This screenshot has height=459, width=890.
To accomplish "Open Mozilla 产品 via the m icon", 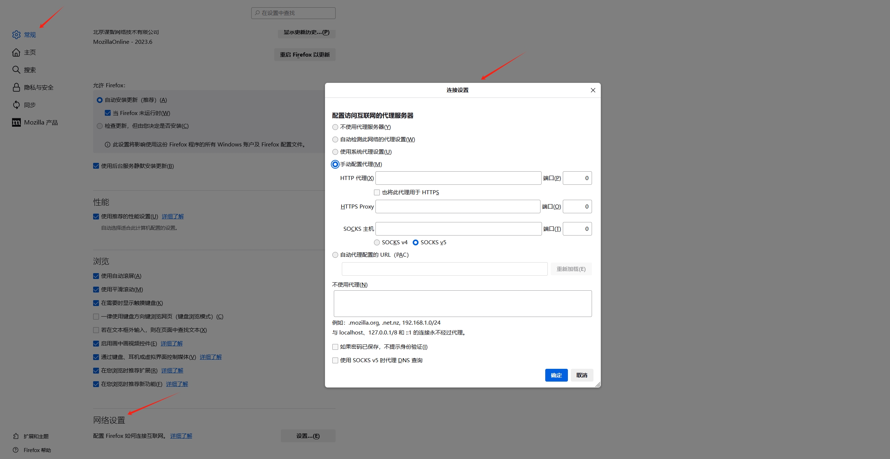I will click(16, 122).
